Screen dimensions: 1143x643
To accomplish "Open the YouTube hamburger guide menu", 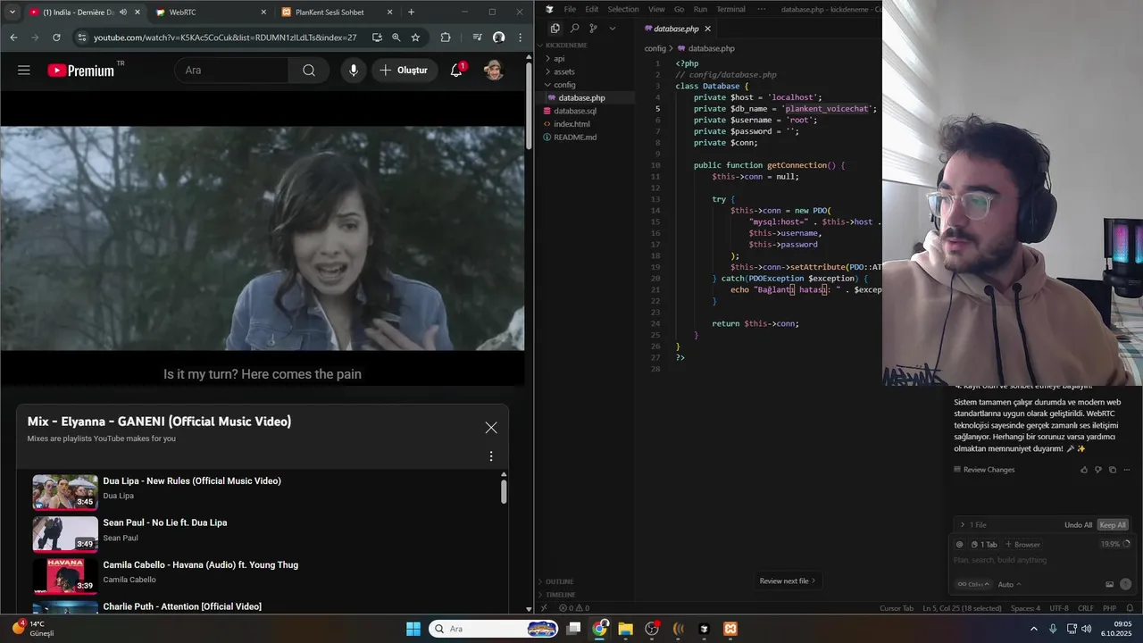I will point(24,70).
